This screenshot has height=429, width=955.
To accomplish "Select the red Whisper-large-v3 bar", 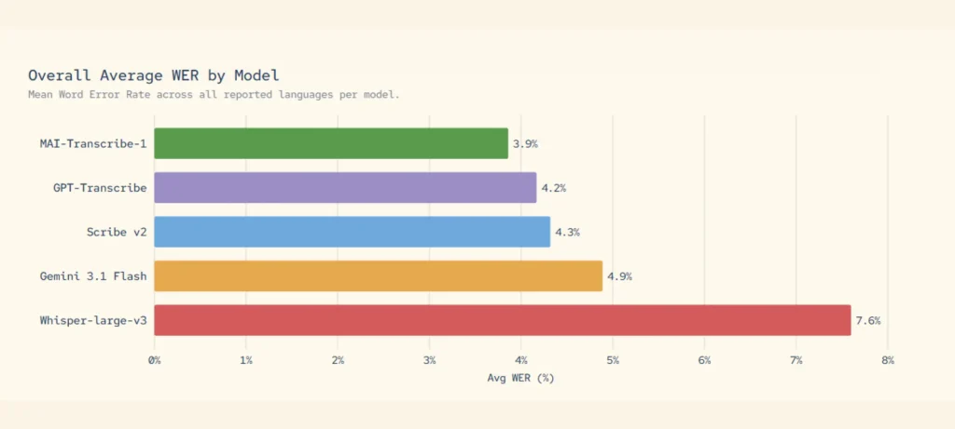I will [x=502, y=320].
